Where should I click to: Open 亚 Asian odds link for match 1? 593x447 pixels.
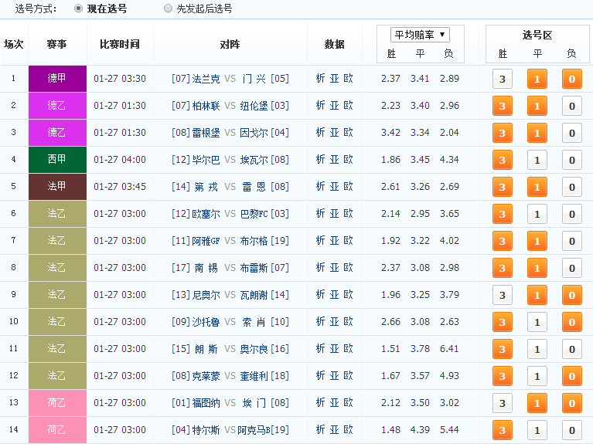click(334, 79)
